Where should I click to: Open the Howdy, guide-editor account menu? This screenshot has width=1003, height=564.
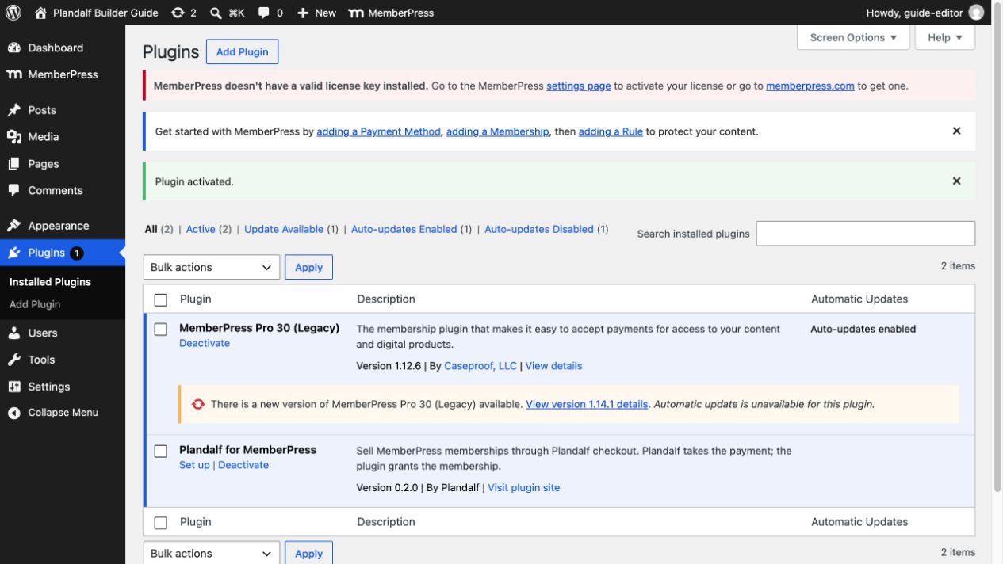point(925,13)
